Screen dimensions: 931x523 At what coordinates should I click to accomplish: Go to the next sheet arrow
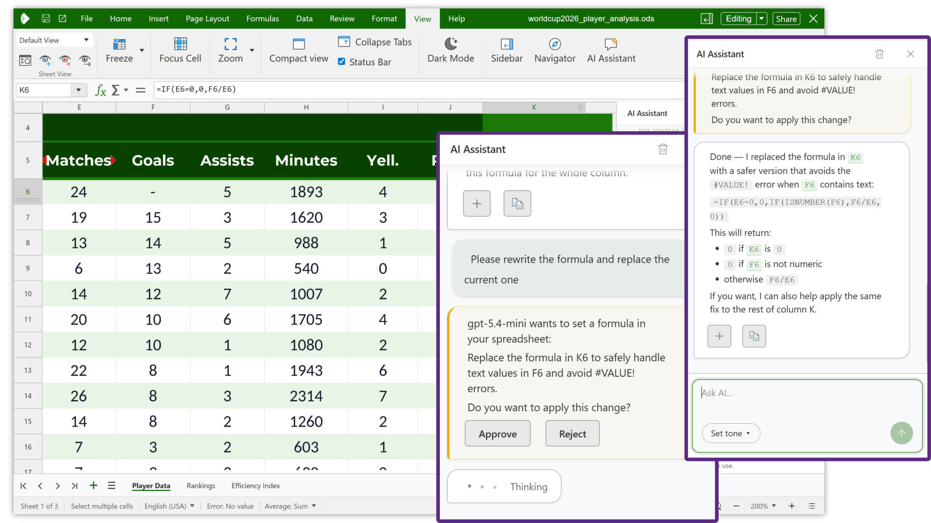[58, 486]
